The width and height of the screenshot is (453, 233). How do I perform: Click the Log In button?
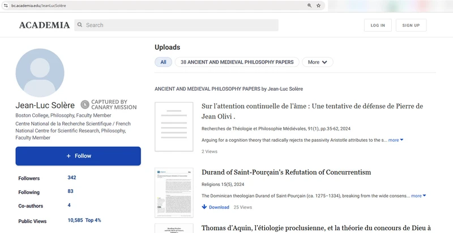point(378,26)
